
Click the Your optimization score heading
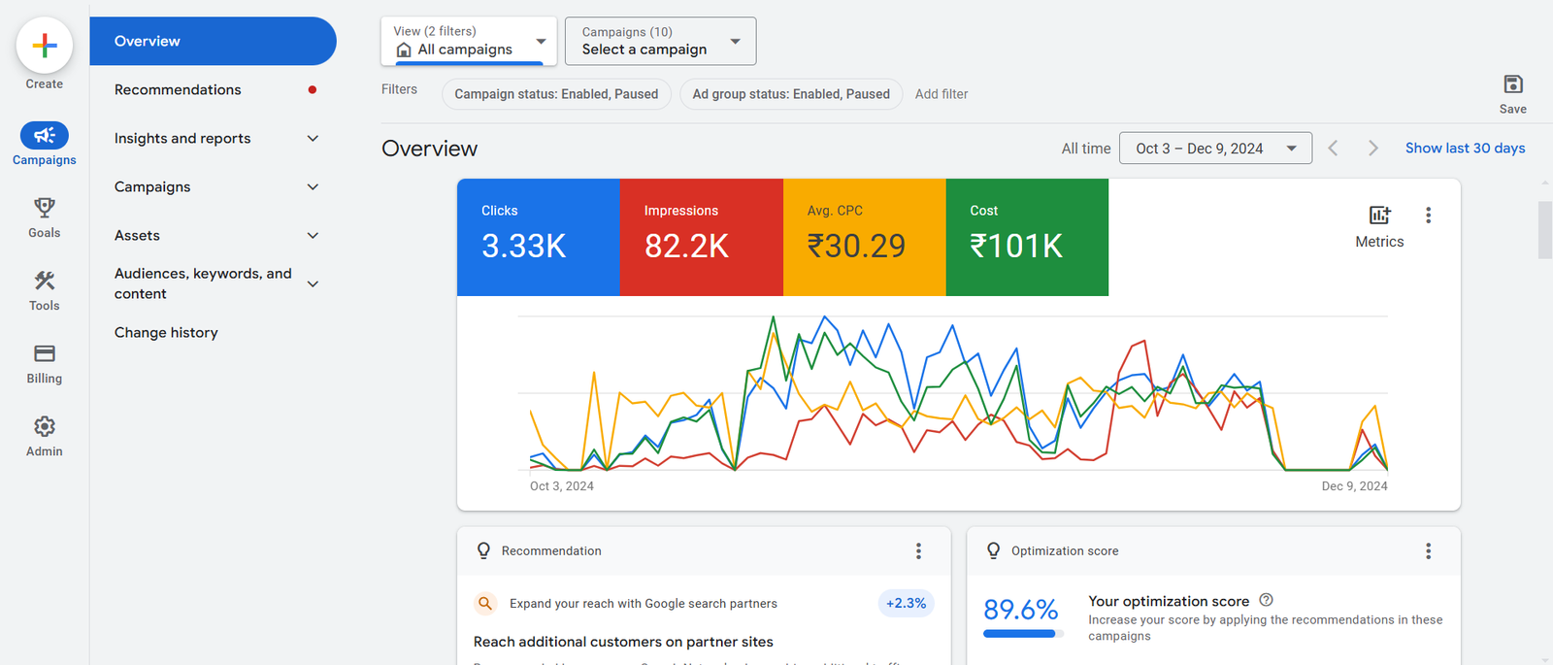pos(1168,601)
